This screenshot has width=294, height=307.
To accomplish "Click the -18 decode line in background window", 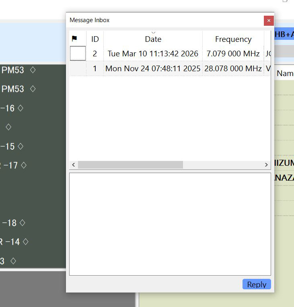I will pos(13,223).
